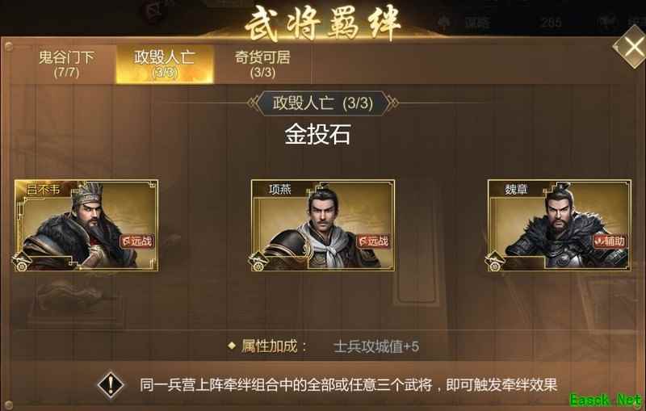Click the 属性加成 diamond bullet label
Screen dimensions: 646x411
click(x=268, y=346)
